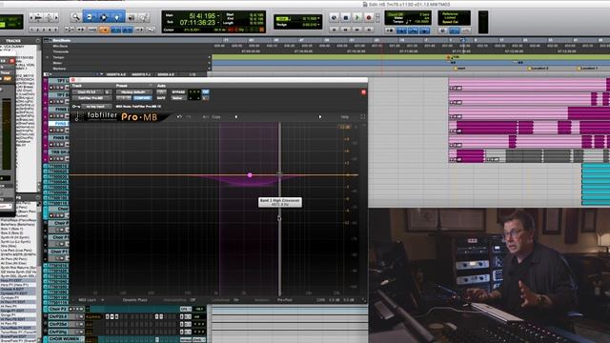Redo change in Pro-MB
This screenshot has width=610, height=343.
(189, 116)
